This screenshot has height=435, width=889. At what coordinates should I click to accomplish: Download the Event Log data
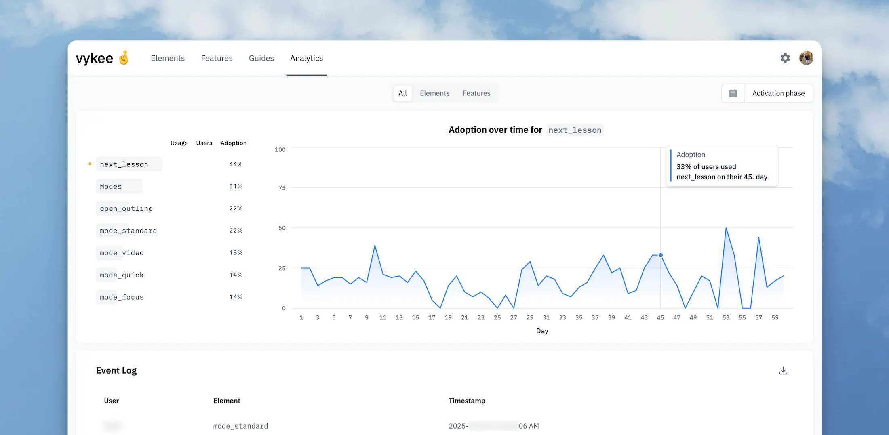[x=783, y=370]
